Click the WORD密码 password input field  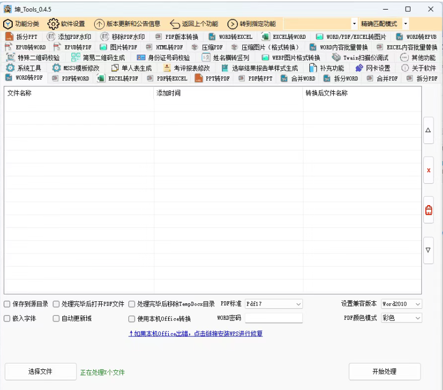(273, 318)
